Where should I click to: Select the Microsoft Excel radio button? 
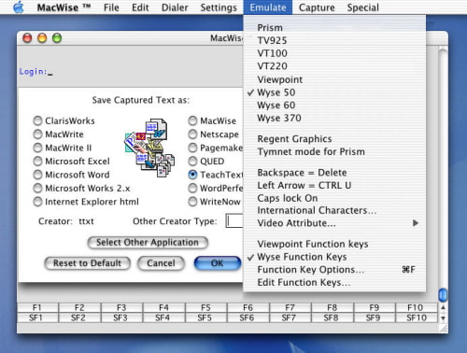(37, 162)
